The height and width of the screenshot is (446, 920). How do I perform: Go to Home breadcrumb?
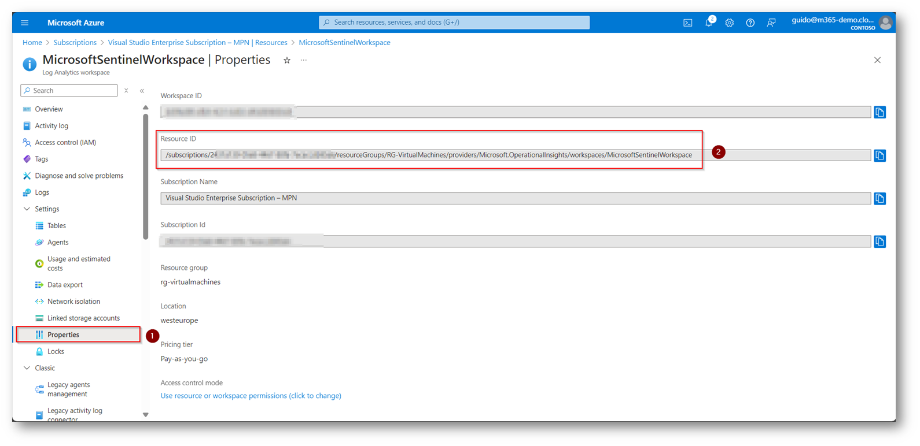tap(32, 43)
